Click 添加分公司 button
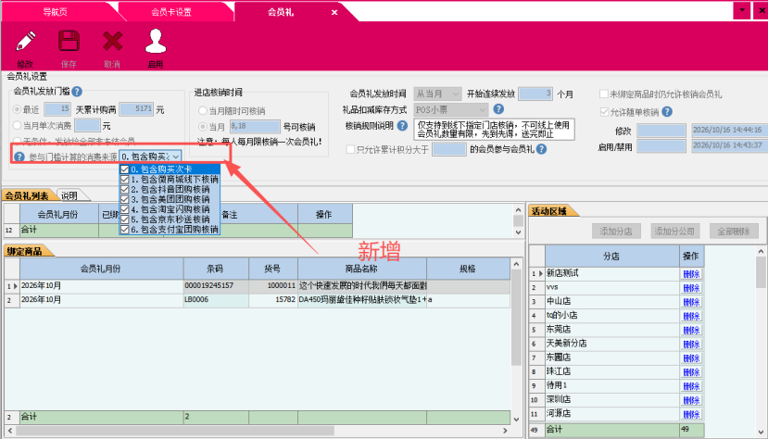768x439 pixels. (675, 232)
